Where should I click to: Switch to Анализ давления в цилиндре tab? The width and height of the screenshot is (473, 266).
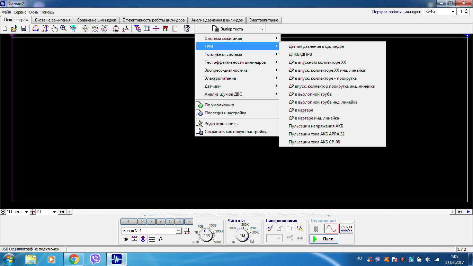(217, 20)
